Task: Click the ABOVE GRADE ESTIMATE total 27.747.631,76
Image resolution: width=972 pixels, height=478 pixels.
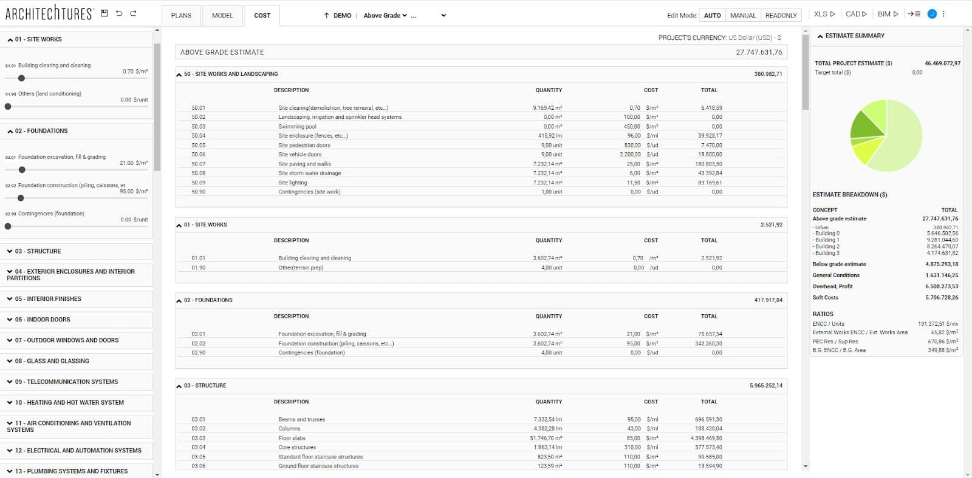Action: pyautogui.click(x=759, y=52)
